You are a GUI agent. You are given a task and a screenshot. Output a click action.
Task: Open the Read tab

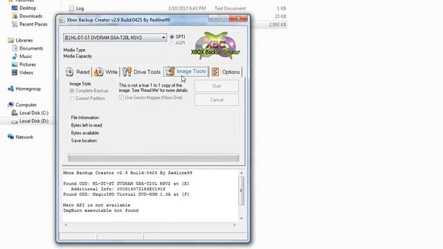78,72
